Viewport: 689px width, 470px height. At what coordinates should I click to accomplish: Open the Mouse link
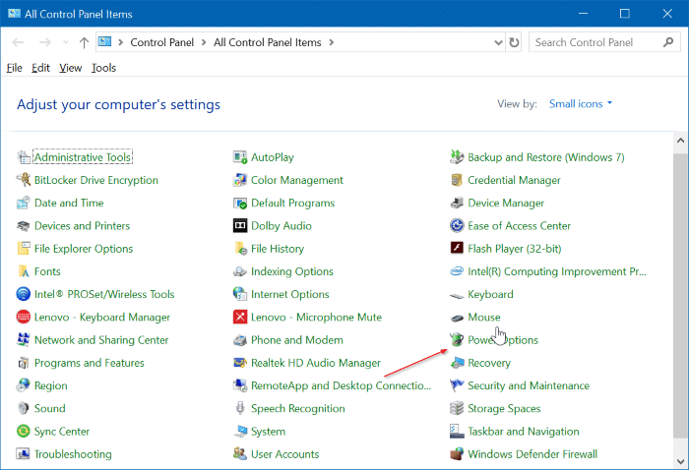coord(484,317)
